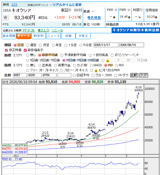This screenshot has height=175, width=160.
Task: Click the RSI(14) 77.46 legend
Action: 12,159
